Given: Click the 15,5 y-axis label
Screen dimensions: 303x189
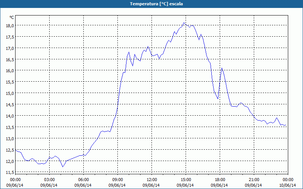Looking at the screenshot, I should tap(10, 82).
